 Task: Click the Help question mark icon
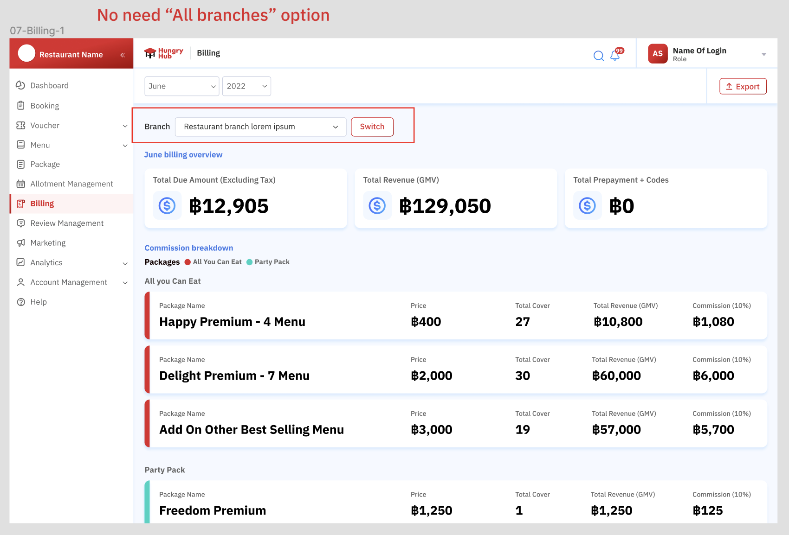(x=20, y=302)
